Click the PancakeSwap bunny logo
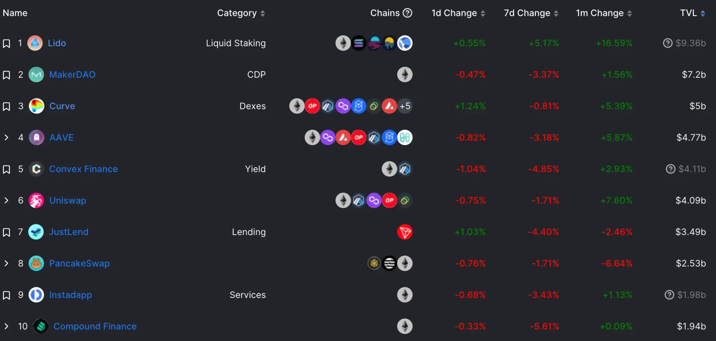716x341 pixels. [36, 264]
